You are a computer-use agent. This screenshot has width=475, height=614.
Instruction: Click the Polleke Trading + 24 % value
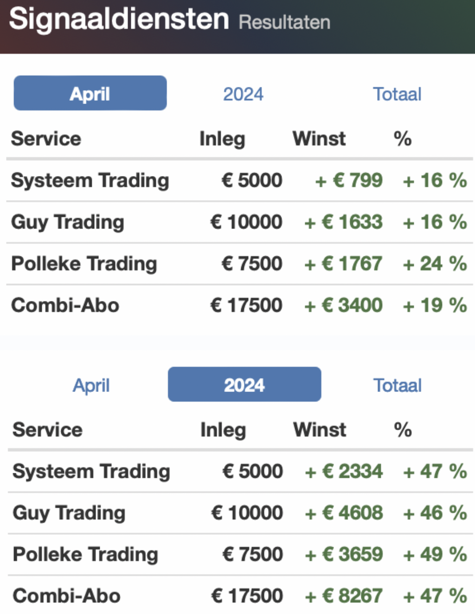click(435, 264)
